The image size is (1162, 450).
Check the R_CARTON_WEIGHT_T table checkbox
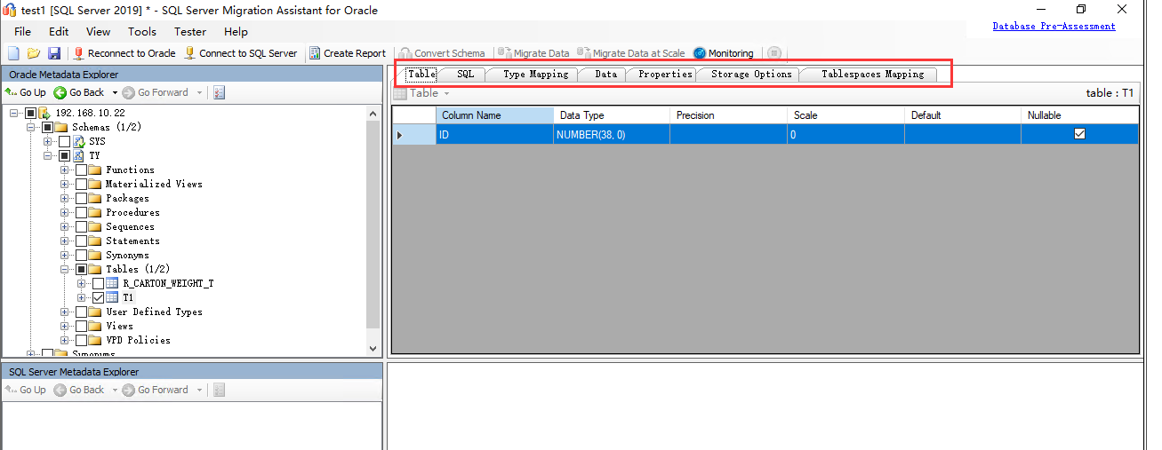(x=98, y=283)
